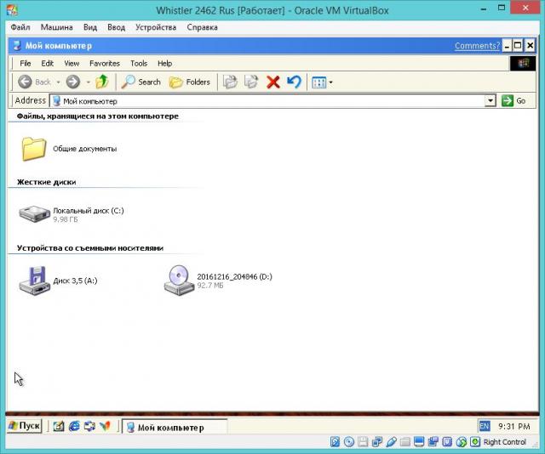Click the green arrow host key icon
545x454 pixels.
click(475, 442)
